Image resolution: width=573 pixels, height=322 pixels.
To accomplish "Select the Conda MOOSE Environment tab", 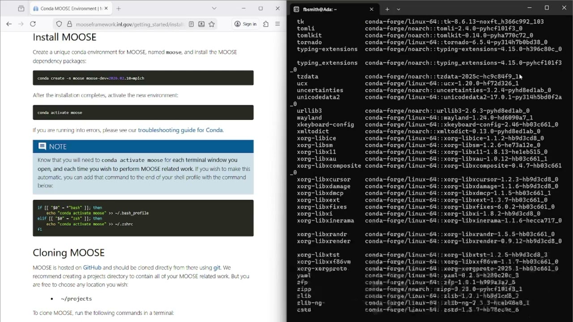I will 72,8.
